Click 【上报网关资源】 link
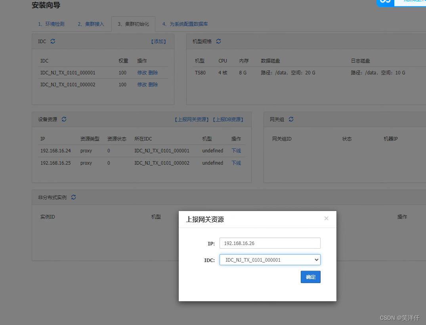The width and height of the screenshot is (426, 325). click(192, 120)
